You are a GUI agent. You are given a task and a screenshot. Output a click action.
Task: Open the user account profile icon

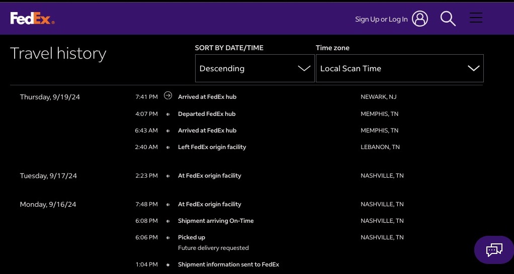tap(420, 19)
